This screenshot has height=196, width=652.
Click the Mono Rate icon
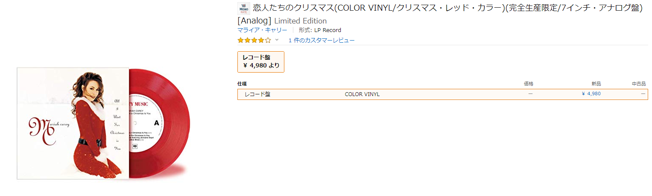coord(243,9)
